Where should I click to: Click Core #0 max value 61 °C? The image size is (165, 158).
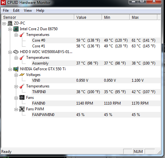pyautogui.click(x=143, y=40)
